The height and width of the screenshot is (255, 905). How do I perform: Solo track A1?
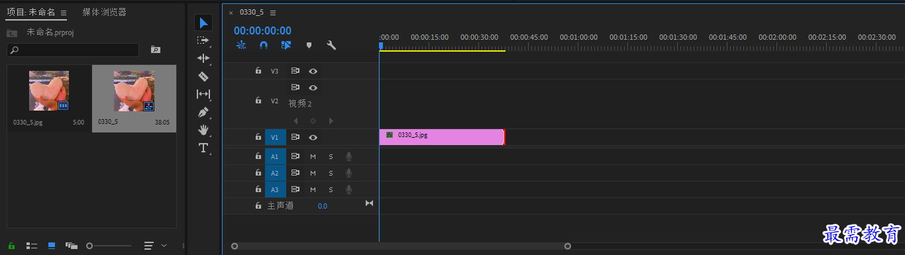tap(331, 156)
